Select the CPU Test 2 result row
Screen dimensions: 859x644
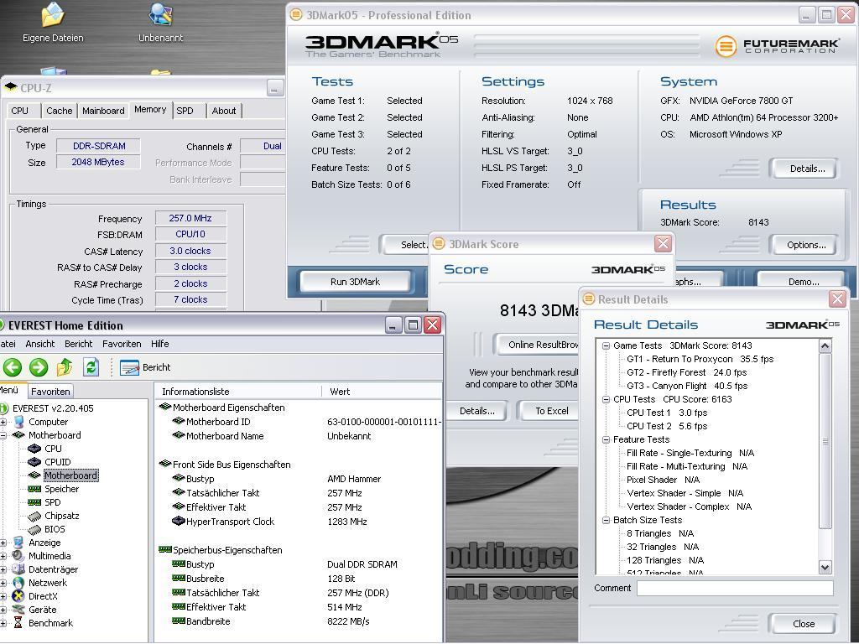(x=667, y=426)
